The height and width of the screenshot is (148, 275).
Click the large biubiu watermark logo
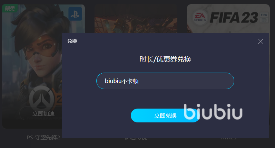point(213,112)
